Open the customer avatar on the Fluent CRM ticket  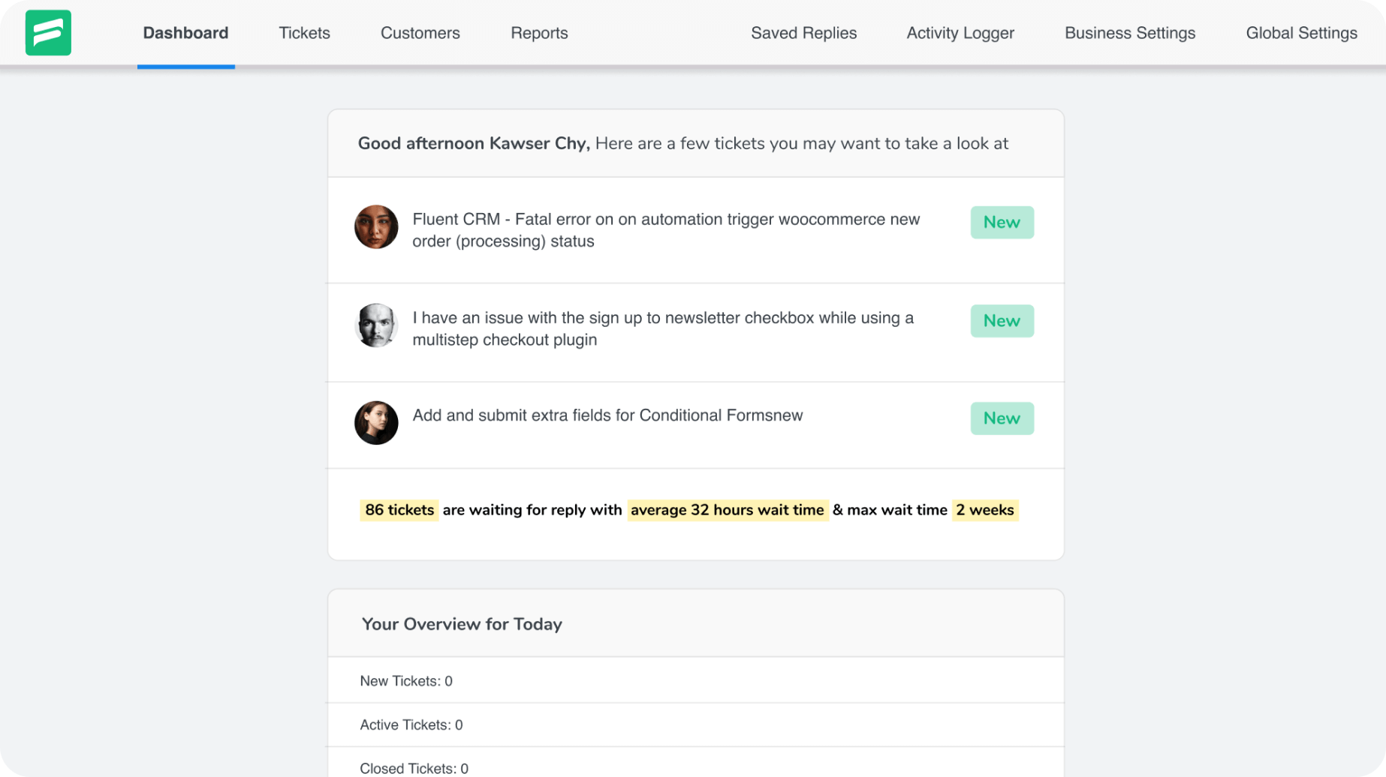click(x=376, y=228)
